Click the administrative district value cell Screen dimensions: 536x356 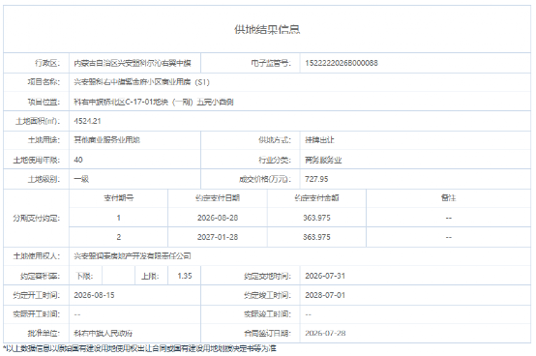click(x=134, y=63)
